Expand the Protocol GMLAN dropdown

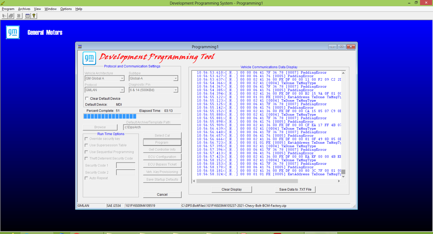point(122,90)
